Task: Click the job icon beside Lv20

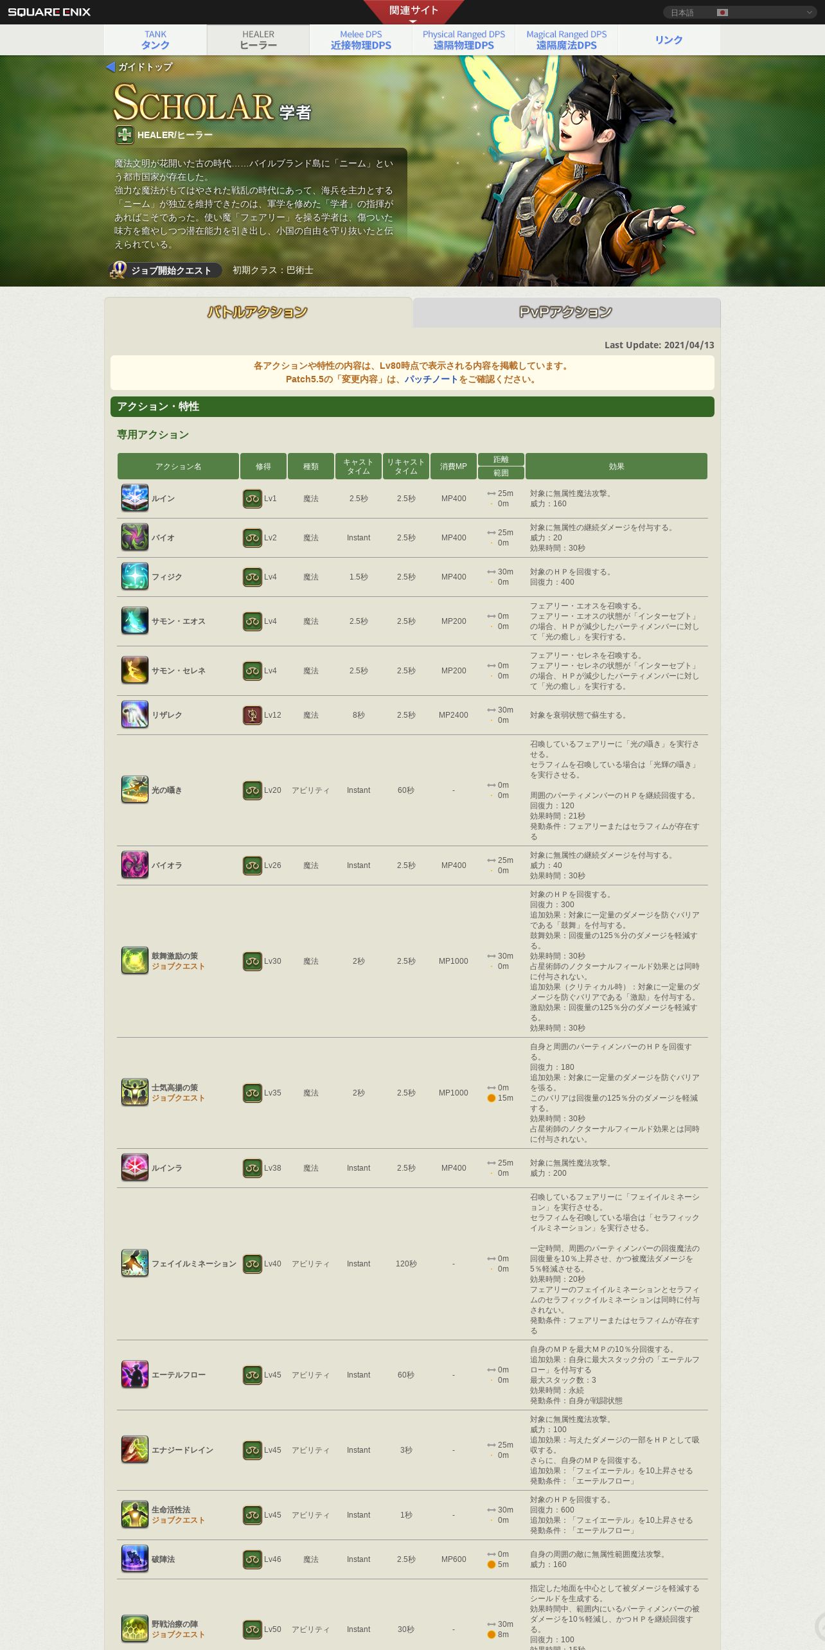Action: 253,790
